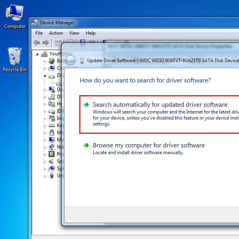Expand the Display adapters node
239x239 pixels.
coord(45,90)
